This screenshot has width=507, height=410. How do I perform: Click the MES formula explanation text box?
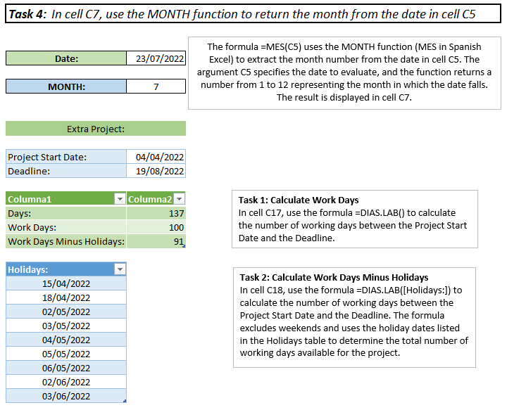[x=344, y=73]
